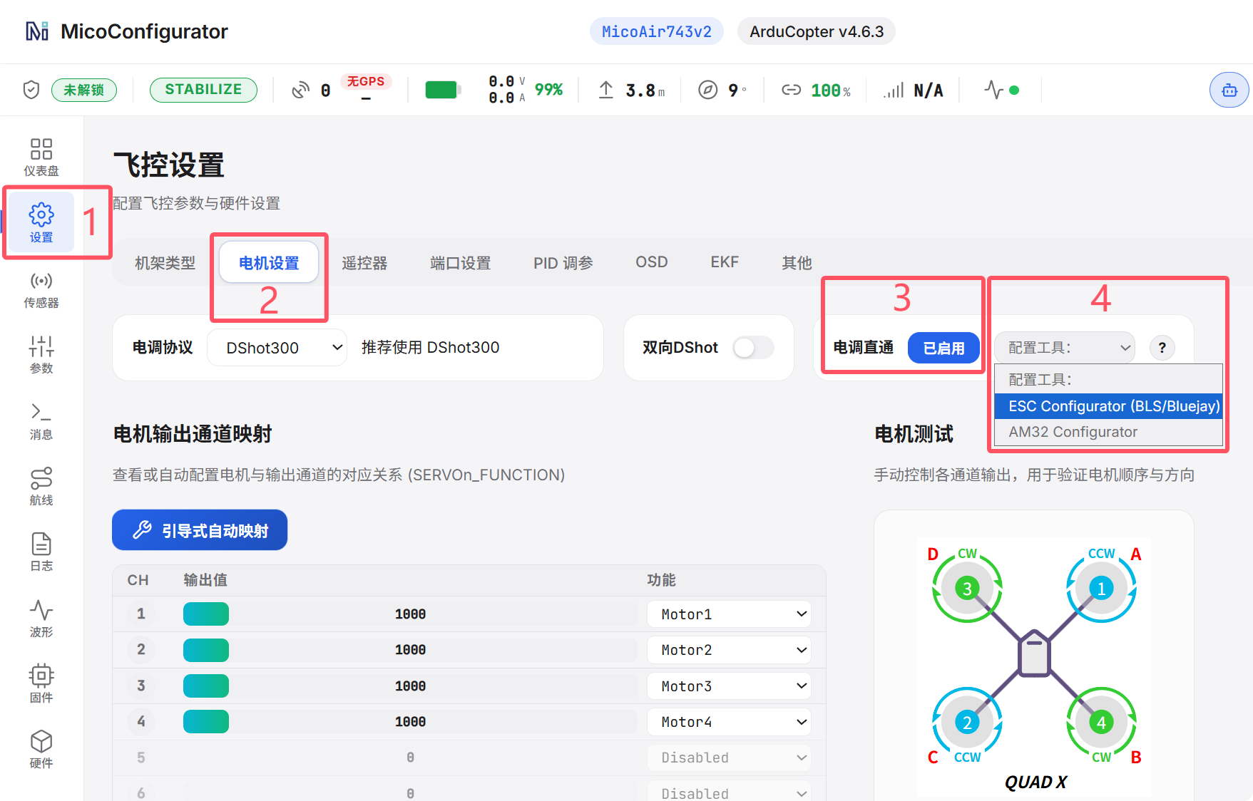Open the 固件 firmware sidebar icon

point(41,684)
